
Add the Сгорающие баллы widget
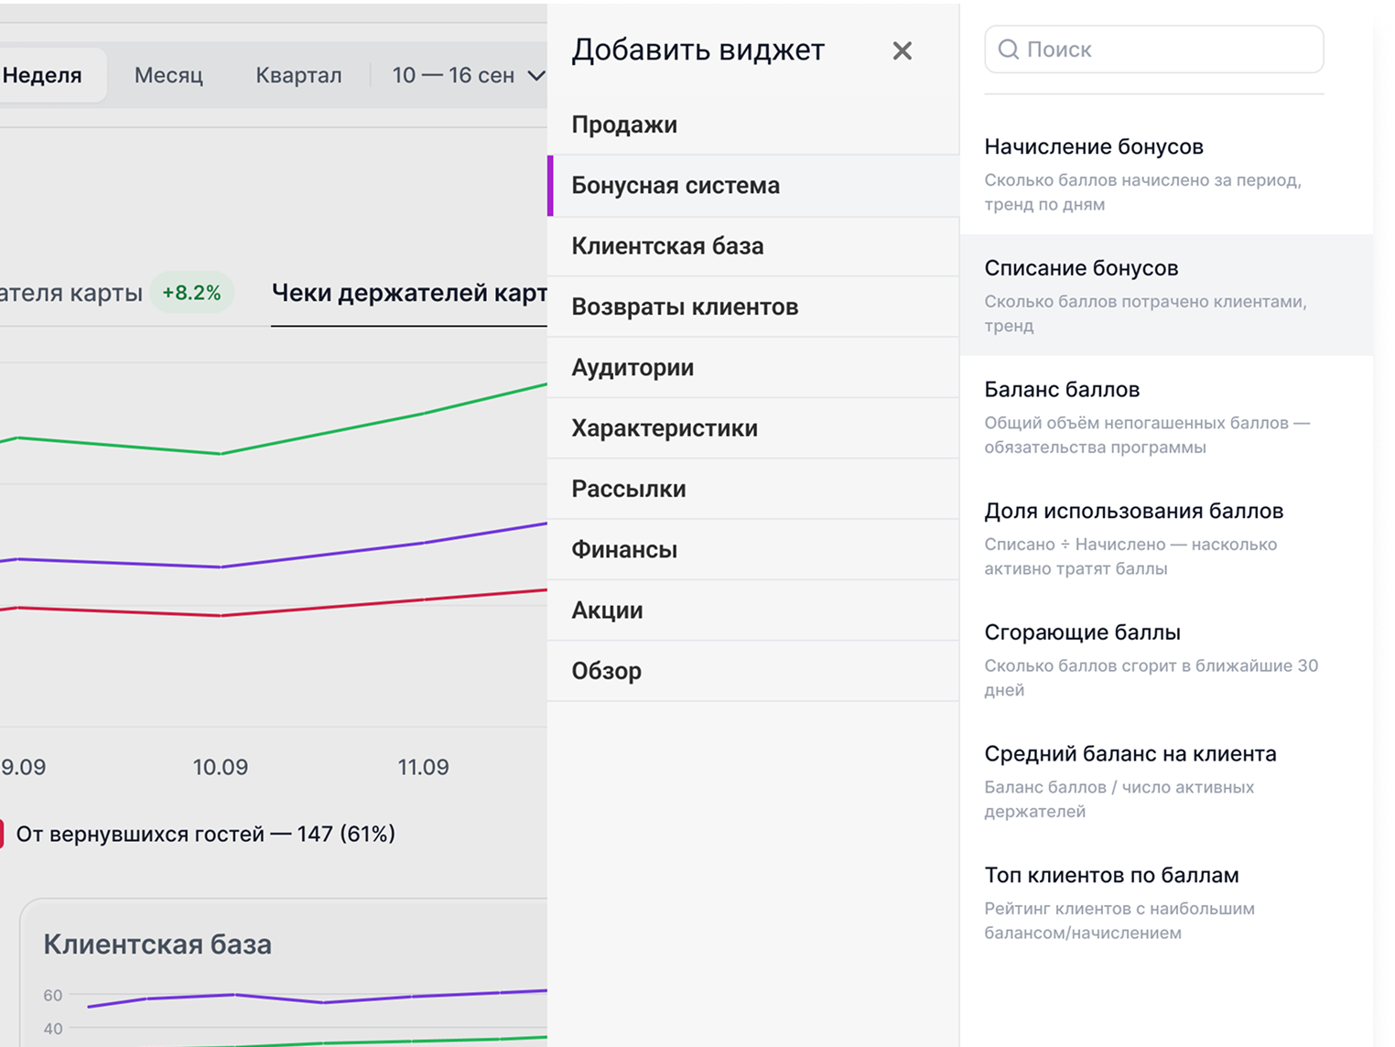pyautogui.click(x=1166, y=659)
